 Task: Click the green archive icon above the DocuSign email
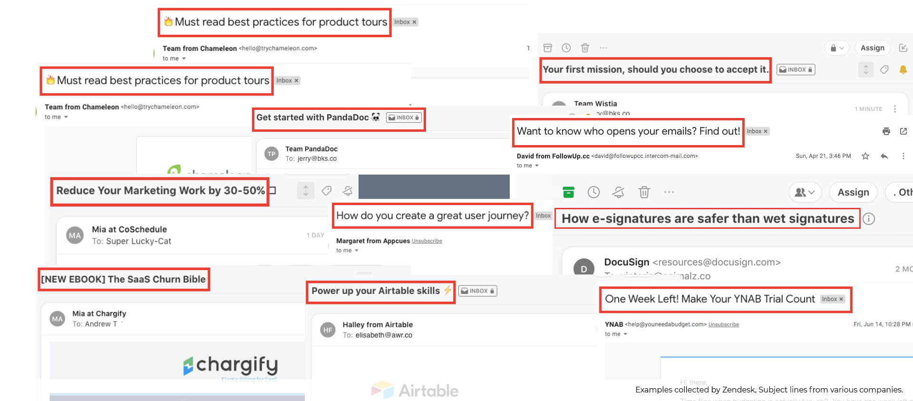point(568,192)
